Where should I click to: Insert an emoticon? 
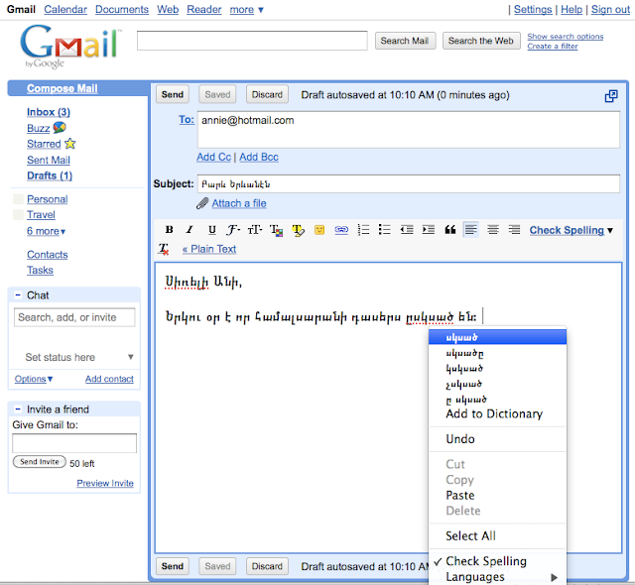pos(319,230)
